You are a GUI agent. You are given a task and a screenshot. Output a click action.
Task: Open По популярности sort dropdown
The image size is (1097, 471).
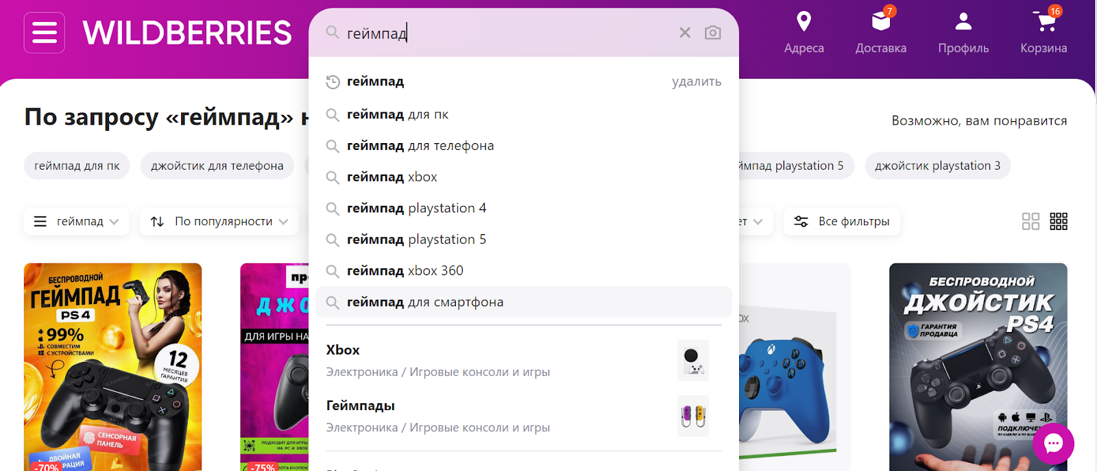click(x=219, y=221)
